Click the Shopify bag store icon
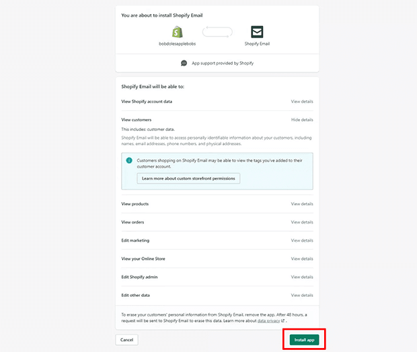 click(178, 32)
